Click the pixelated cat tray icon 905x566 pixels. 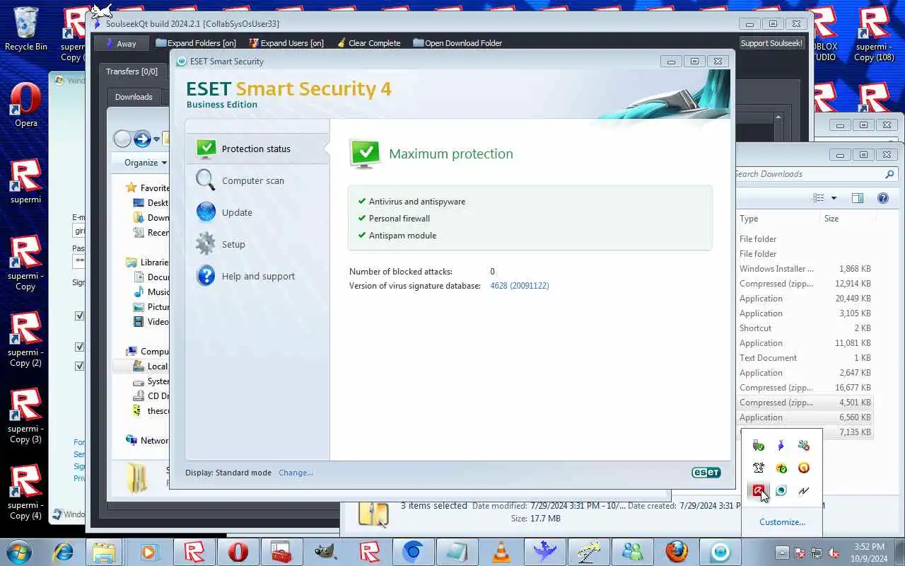(x=758, y=468)
